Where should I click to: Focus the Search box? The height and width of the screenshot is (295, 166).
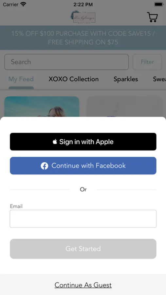[x=66, y=62]
